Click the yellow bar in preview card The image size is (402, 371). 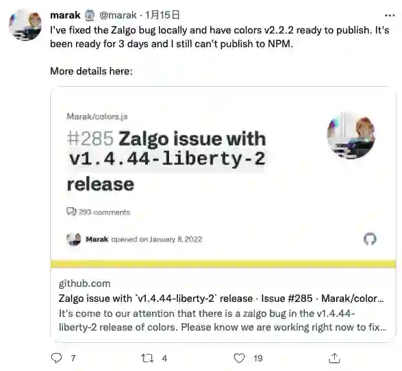[223, 264]
